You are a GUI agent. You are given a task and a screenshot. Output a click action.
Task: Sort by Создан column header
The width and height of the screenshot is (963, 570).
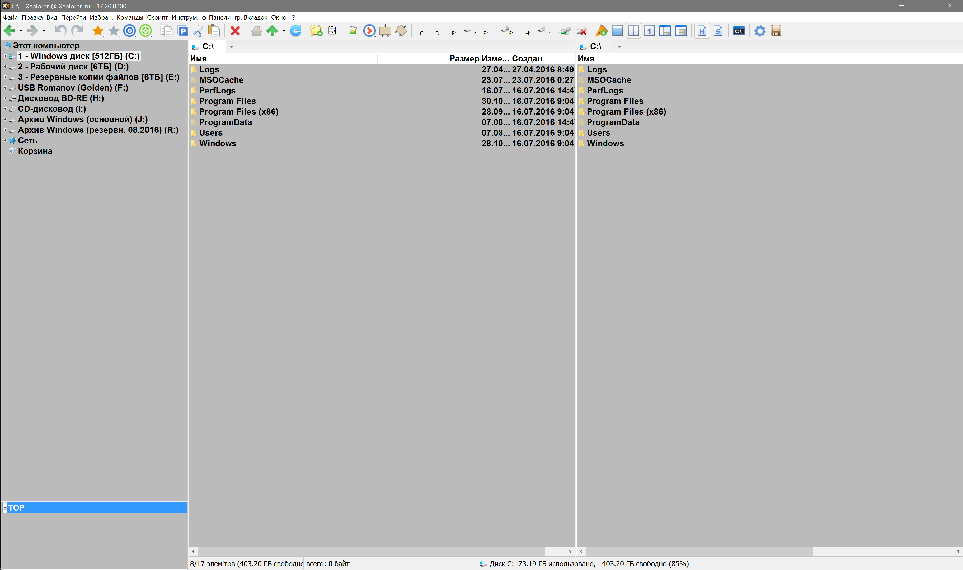[527, 59]
